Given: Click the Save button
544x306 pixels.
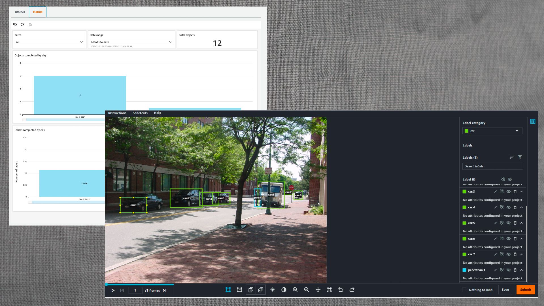Looking at the screenshot, I should 505,290.
